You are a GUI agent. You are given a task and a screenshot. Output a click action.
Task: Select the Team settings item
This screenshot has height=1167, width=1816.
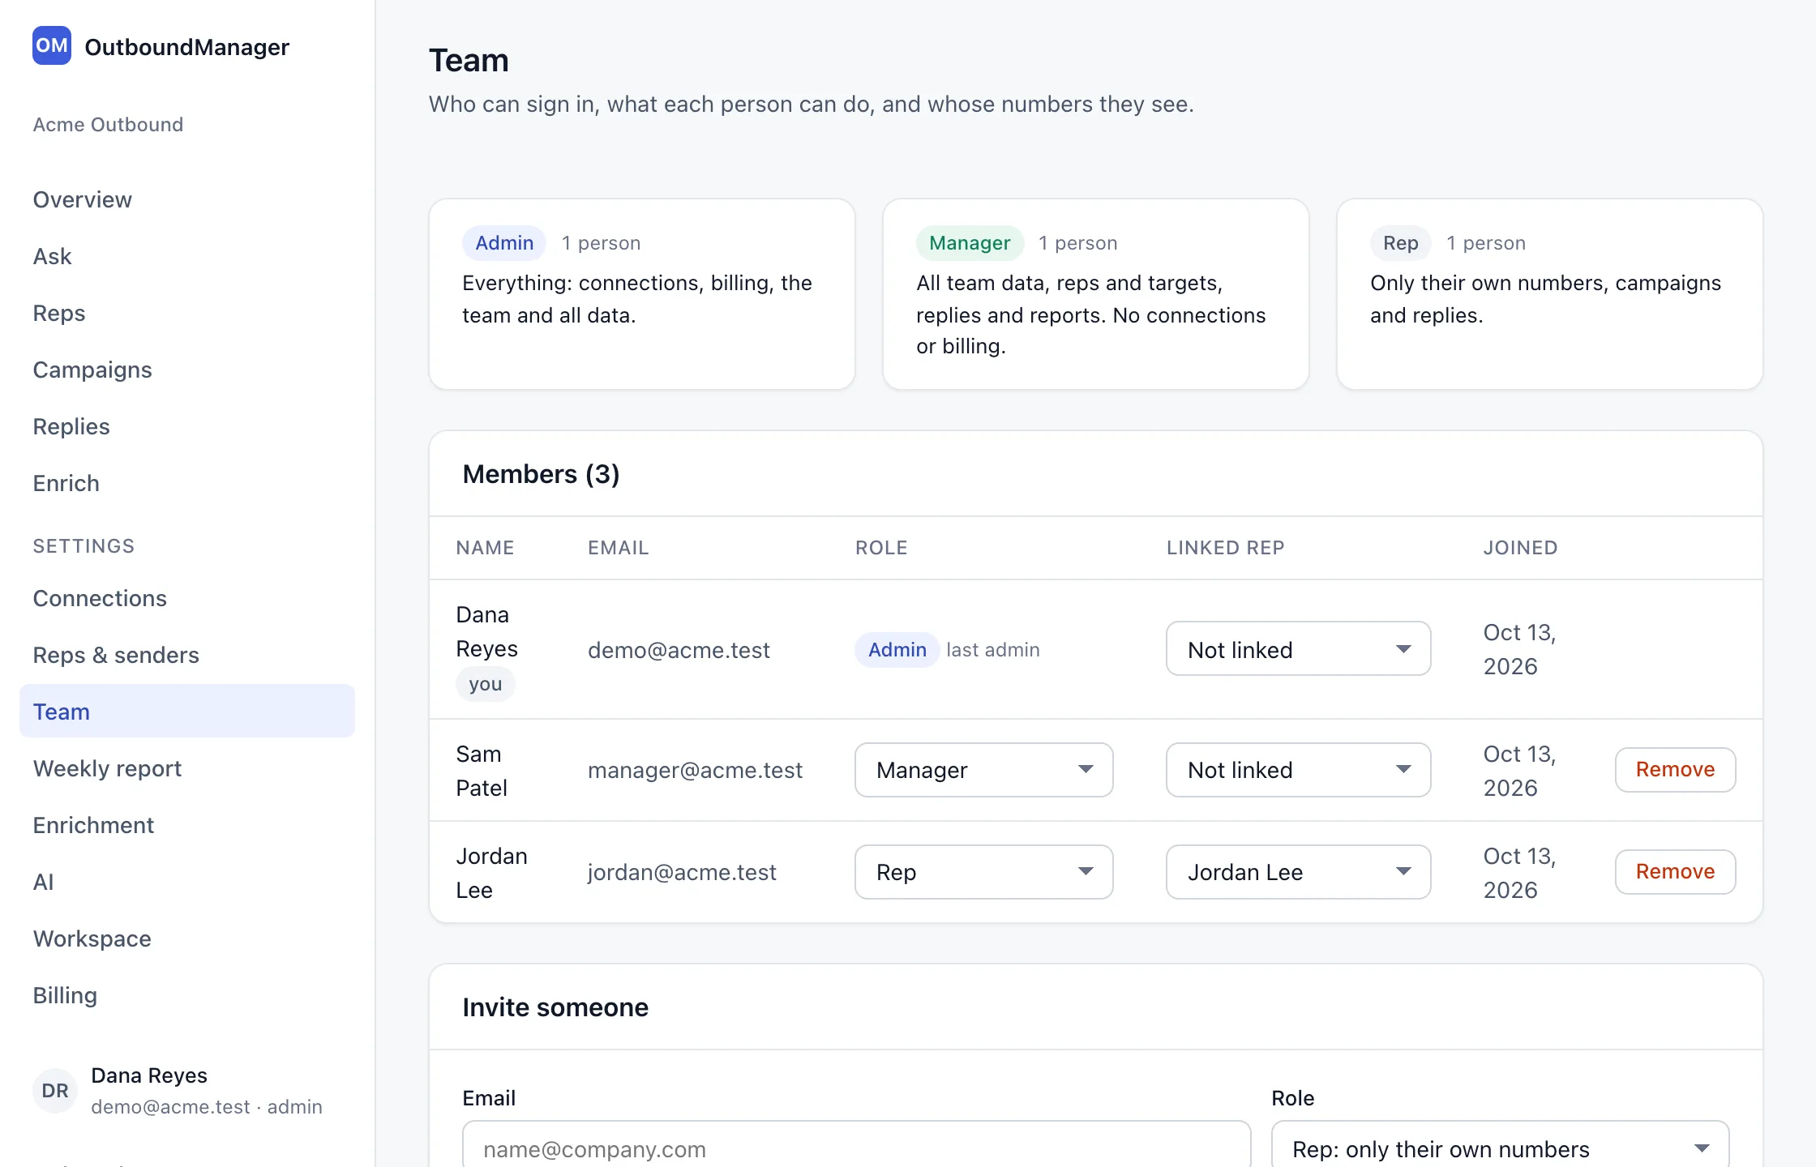point(187,711)
